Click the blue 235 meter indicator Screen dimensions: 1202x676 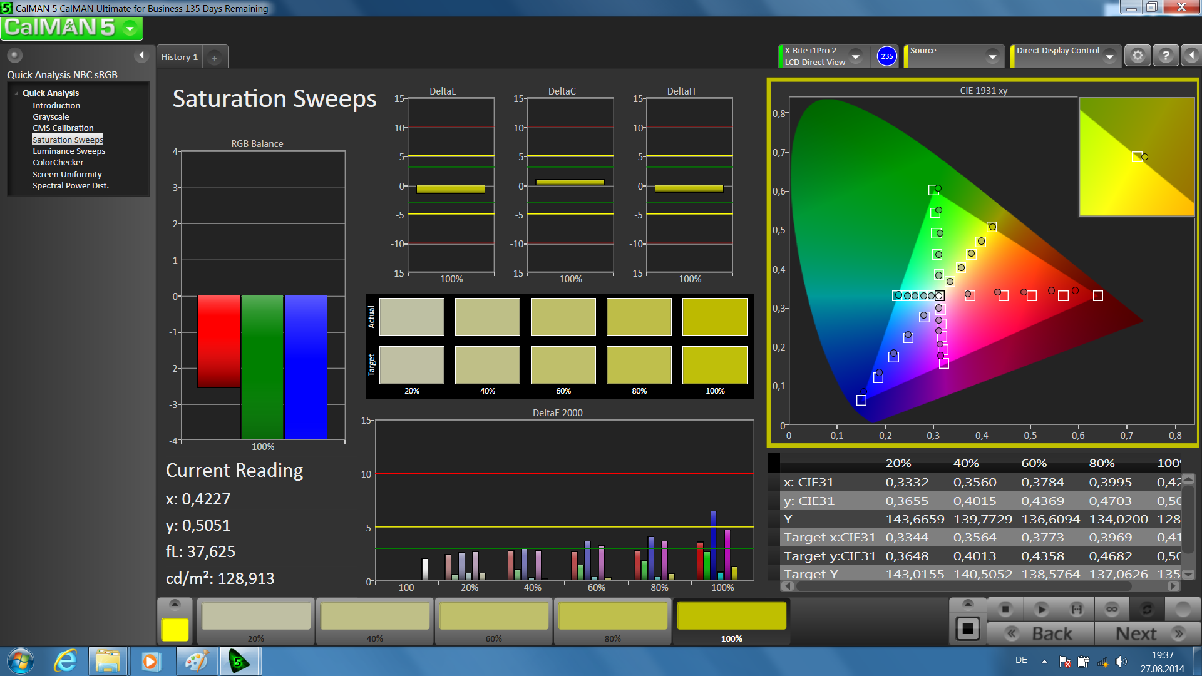[x=886, y=56]
